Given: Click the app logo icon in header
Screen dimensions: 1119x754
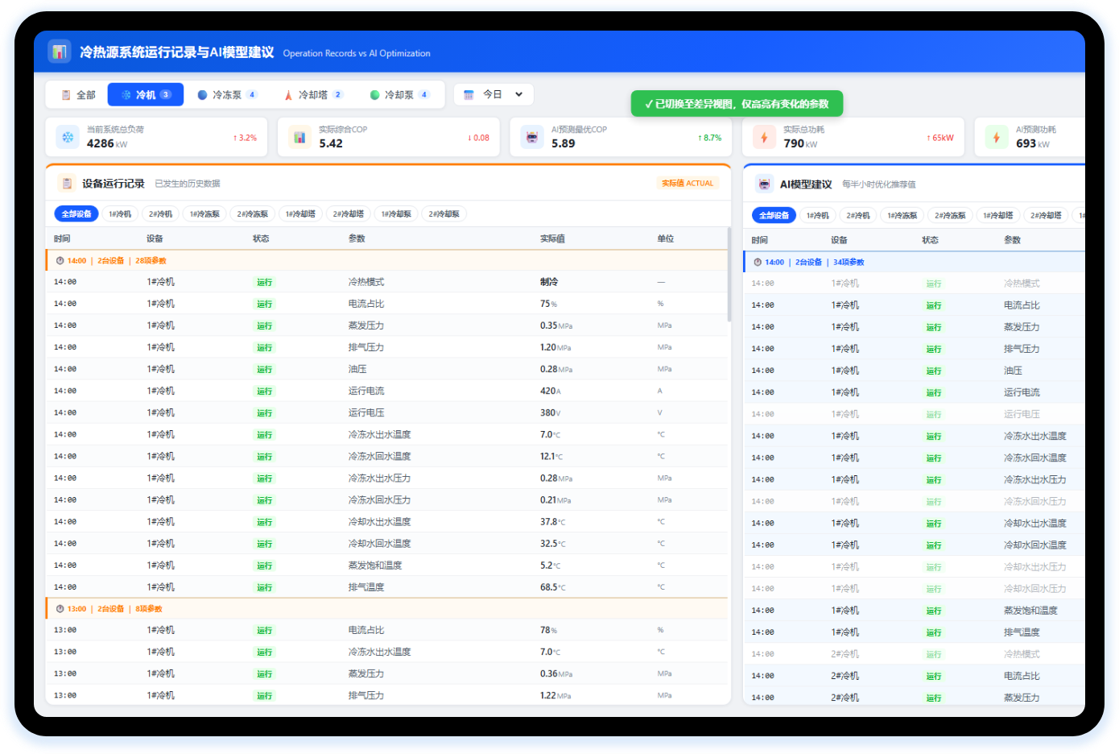Looking at the screenshot, I should pos(59,52).
